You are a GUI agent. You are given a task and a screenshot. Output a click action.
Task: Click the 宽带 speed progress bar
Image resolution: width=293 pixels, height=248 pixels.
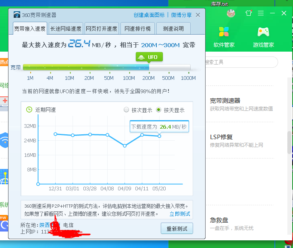pyautogui.click(x=106, y=67)
